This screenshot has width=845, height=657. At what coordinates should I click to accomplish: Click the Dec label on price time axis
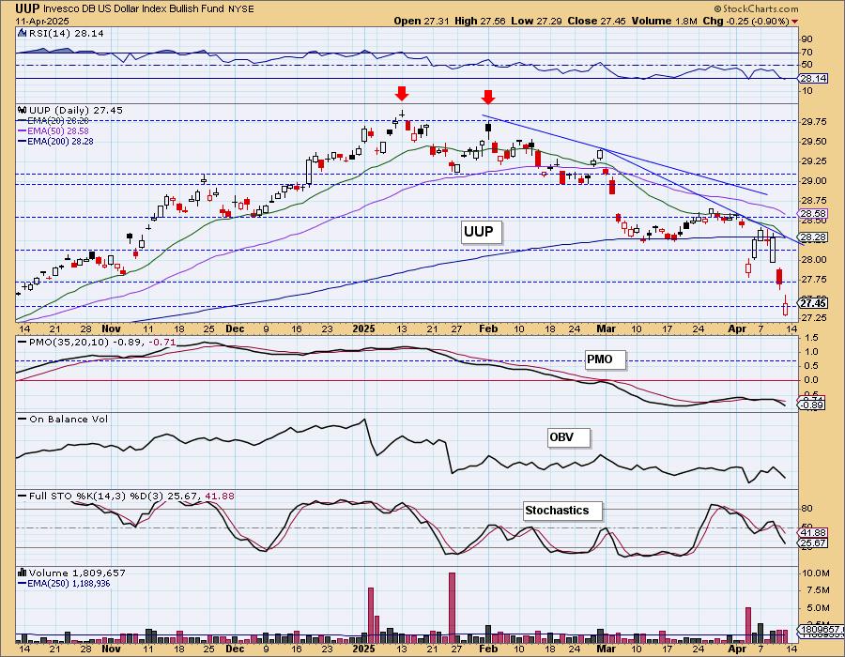click(235, 328)
